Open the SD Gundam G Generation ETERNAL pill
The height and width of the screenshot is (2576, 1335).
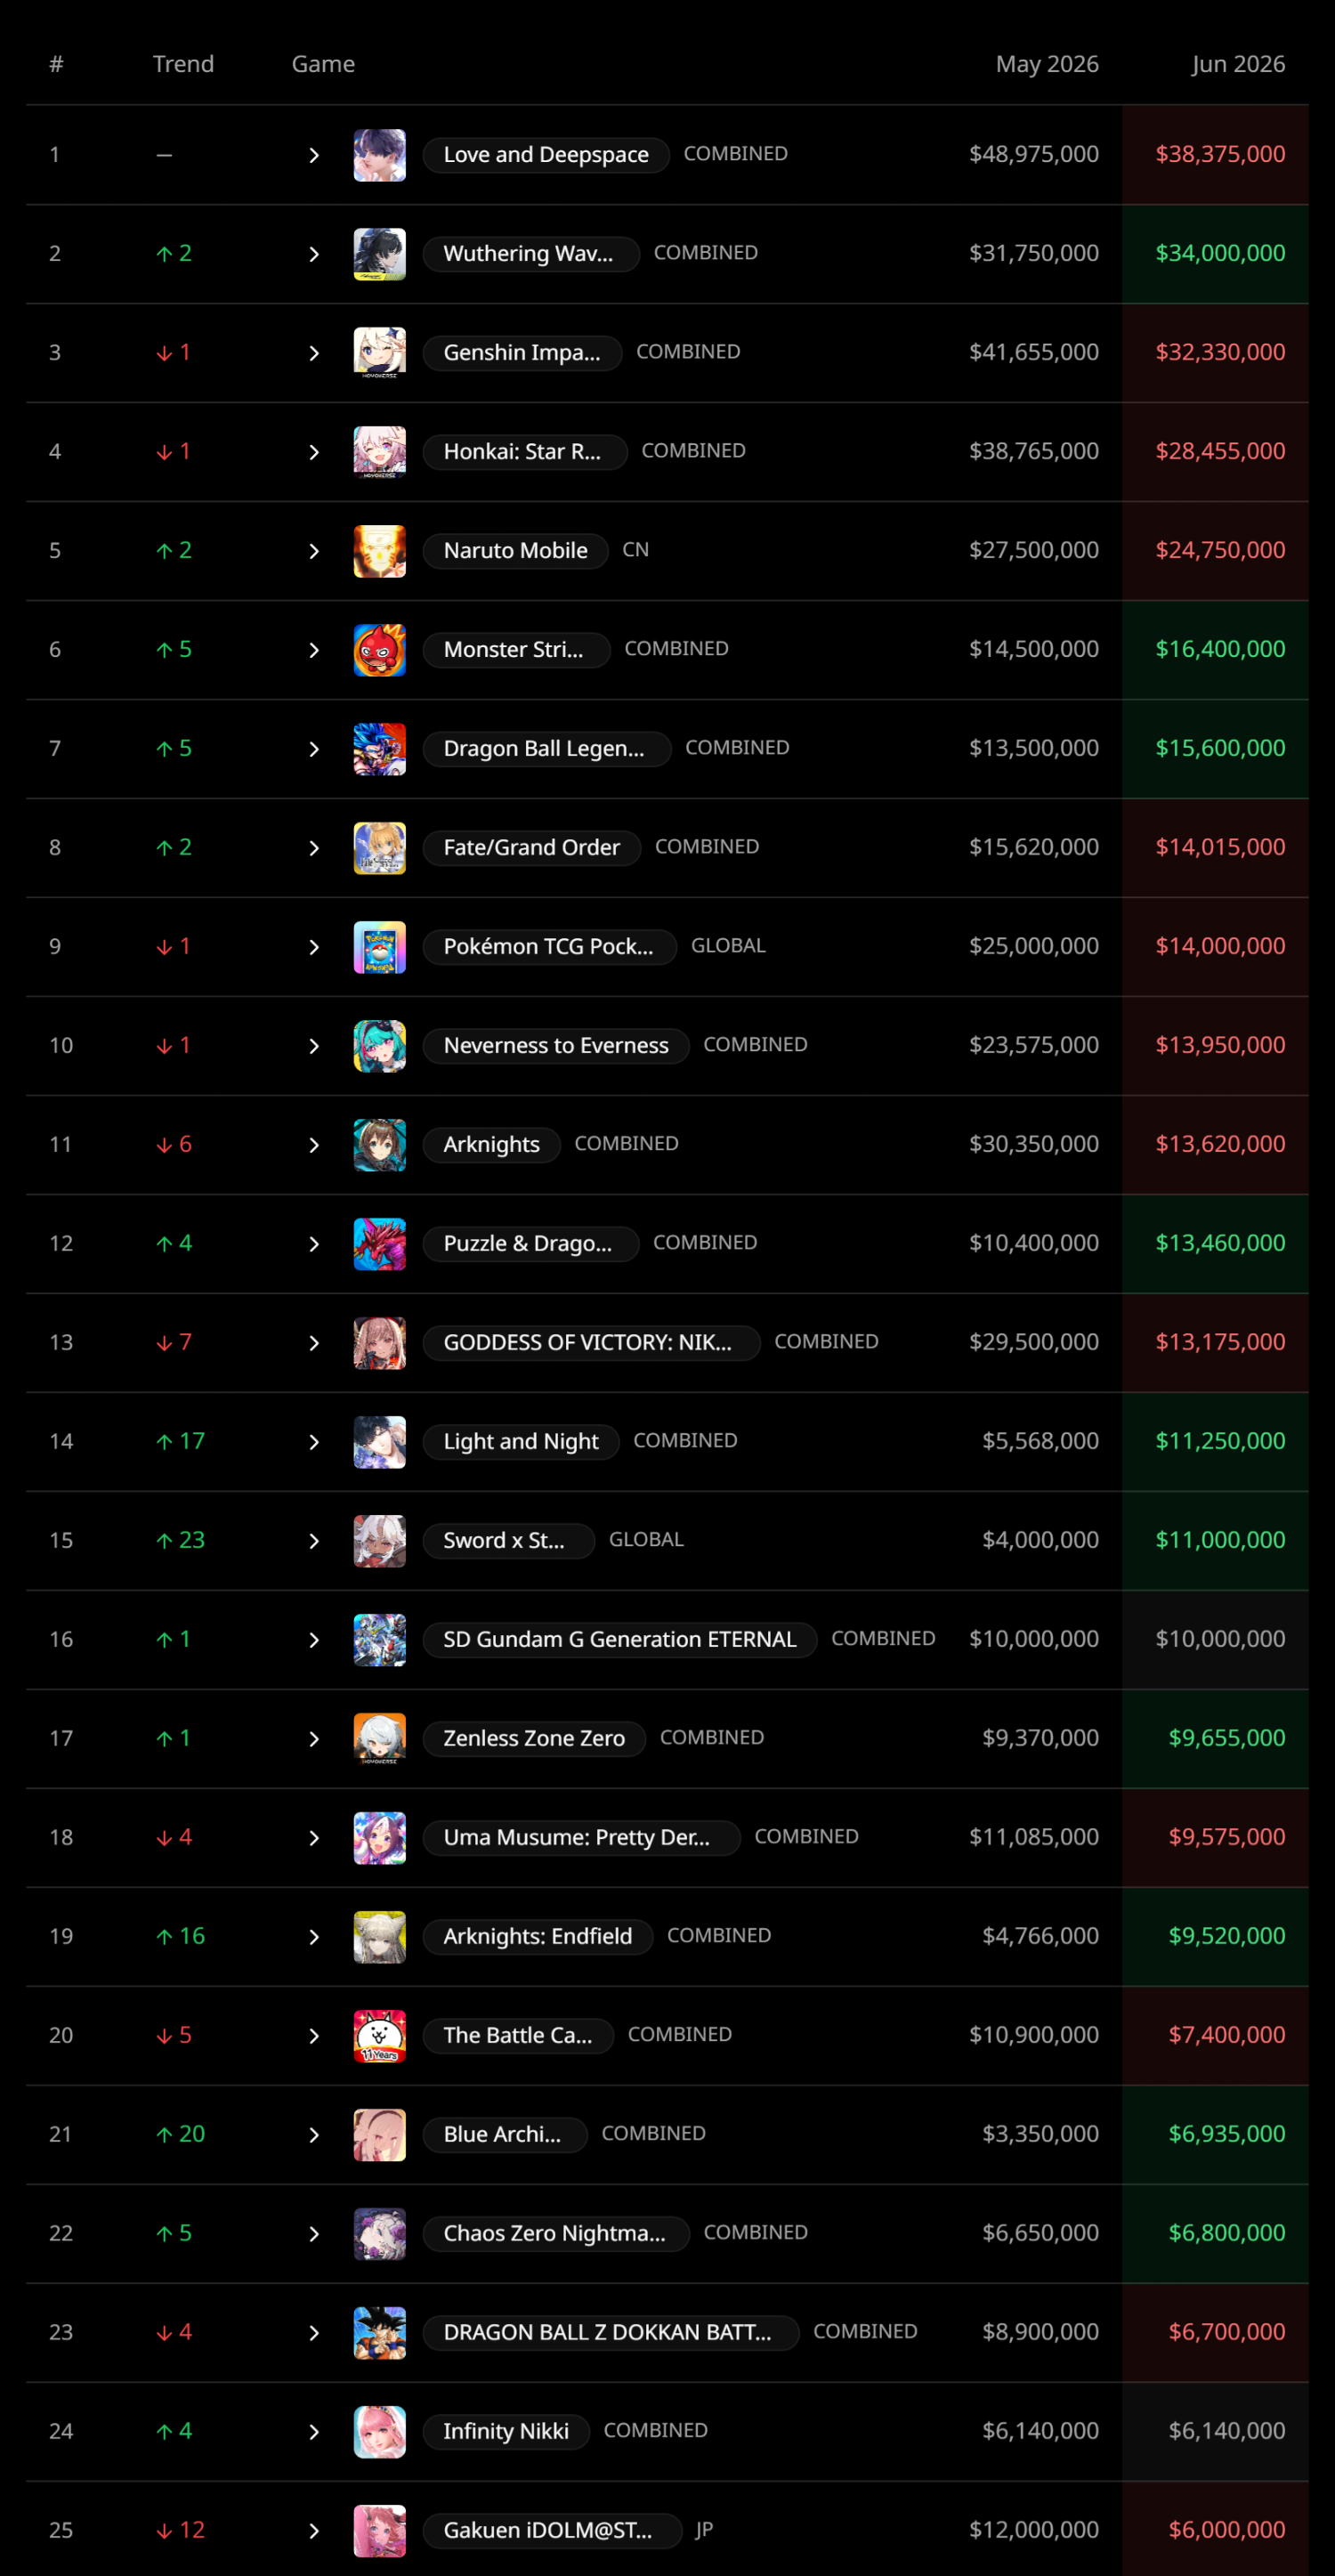point(620,1640)
